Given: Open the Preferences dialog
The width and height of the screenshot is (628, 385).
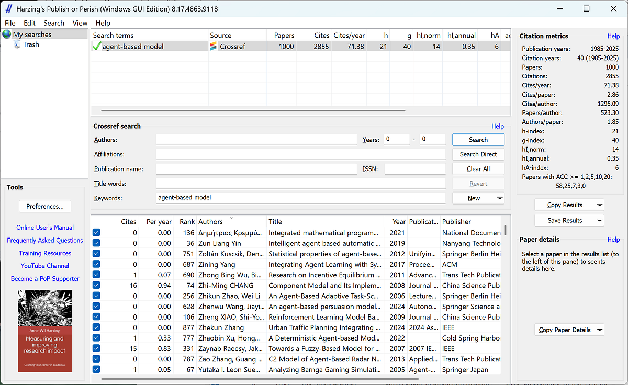Looking at the screenshot, I should tap(45, 207).
